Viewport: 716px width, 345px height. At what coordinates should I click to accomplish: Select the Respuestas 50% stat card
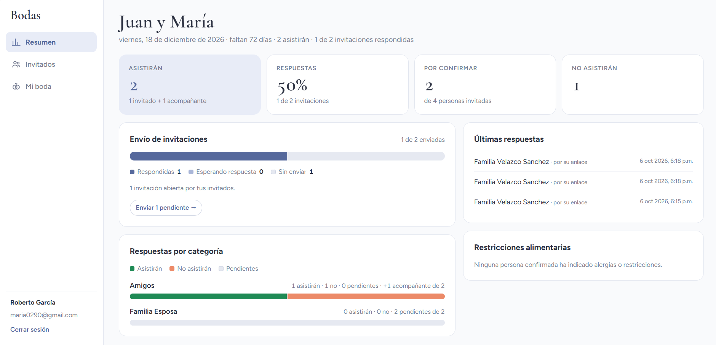click(x=337, y=85)
